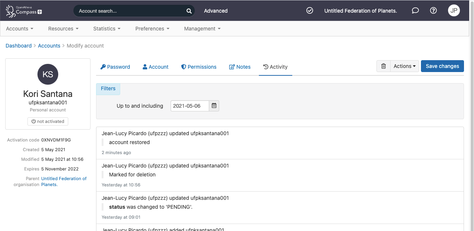Screen dimensions: 474x231
Task: Open feedback via the chat bubble icon
Action: pyautogui.click(x=415, y=11)
